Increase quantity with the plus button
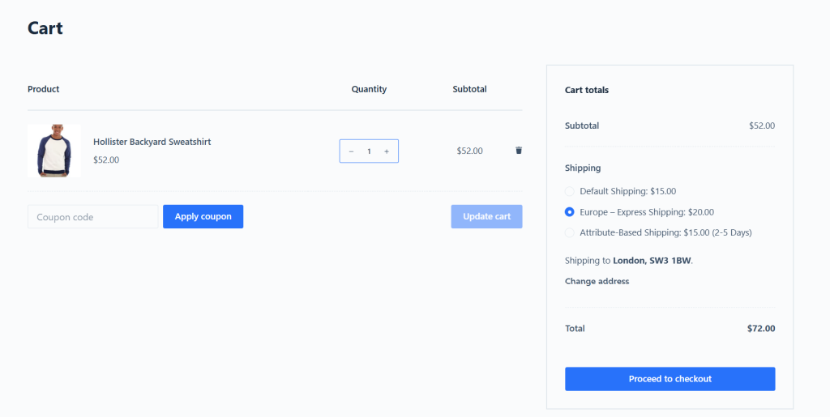 pos(387,151)
